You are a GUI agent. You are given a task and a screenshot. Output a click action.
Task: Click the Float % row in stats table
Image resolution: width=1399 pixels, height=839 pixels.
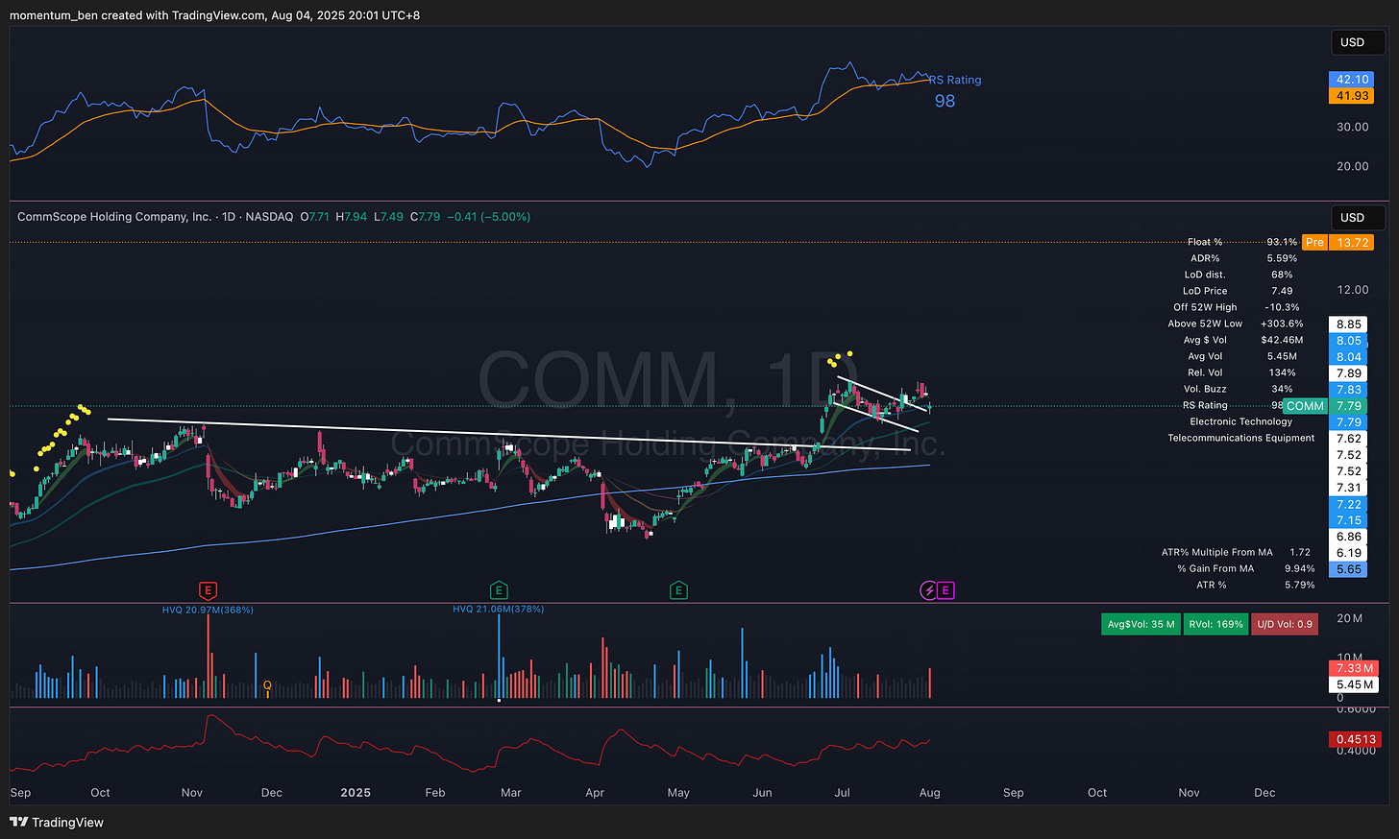coord(1242,242)
